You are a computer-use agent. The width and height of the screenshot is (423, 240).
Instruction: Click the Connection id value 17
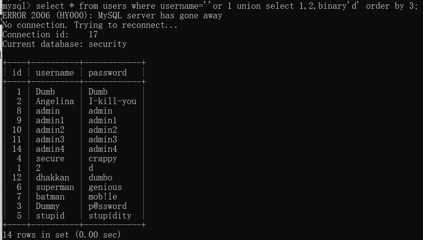[x=93, y=35]
